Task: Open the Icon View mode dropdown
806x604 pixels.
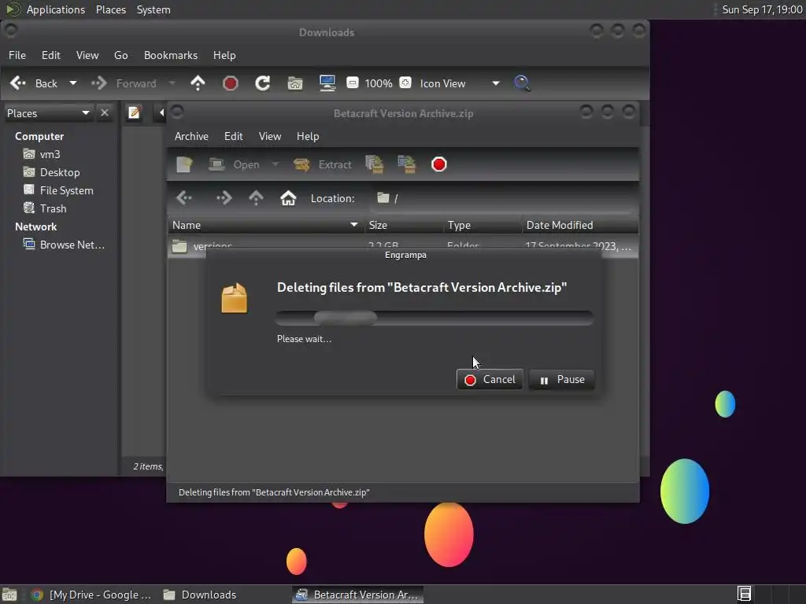Action: 460,83
